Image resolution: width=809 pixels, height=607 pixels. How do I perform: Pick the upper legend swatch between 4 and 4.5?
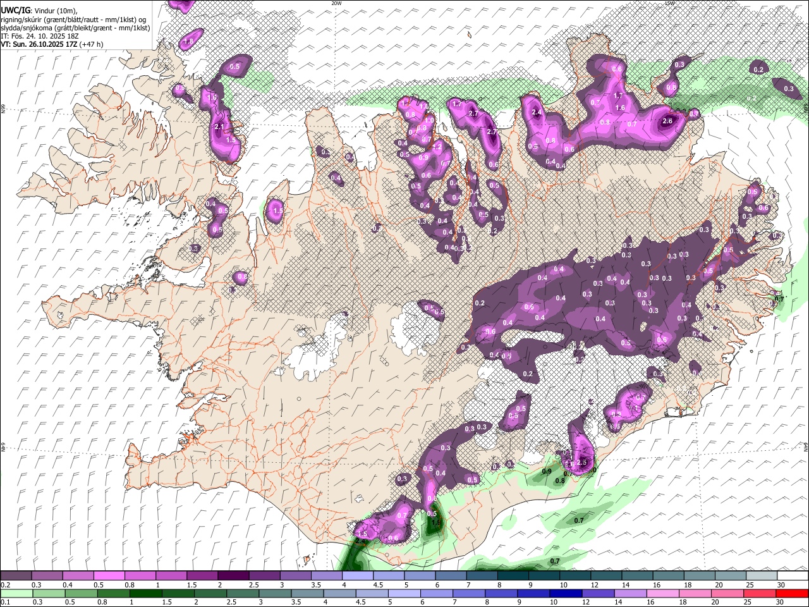tap(358, 576)
